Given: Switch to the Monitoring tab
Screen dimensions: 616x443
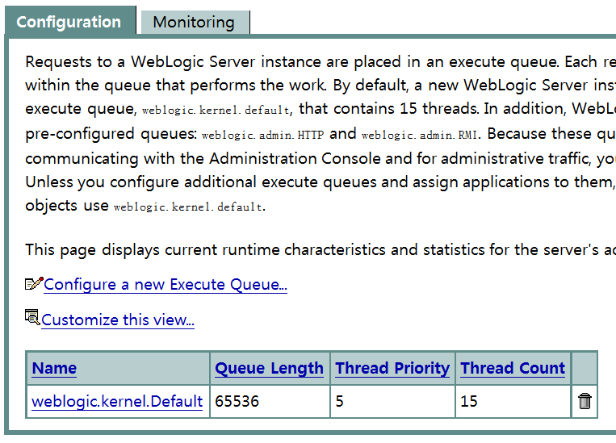Looking at the screenshot, I should point(195,23).
